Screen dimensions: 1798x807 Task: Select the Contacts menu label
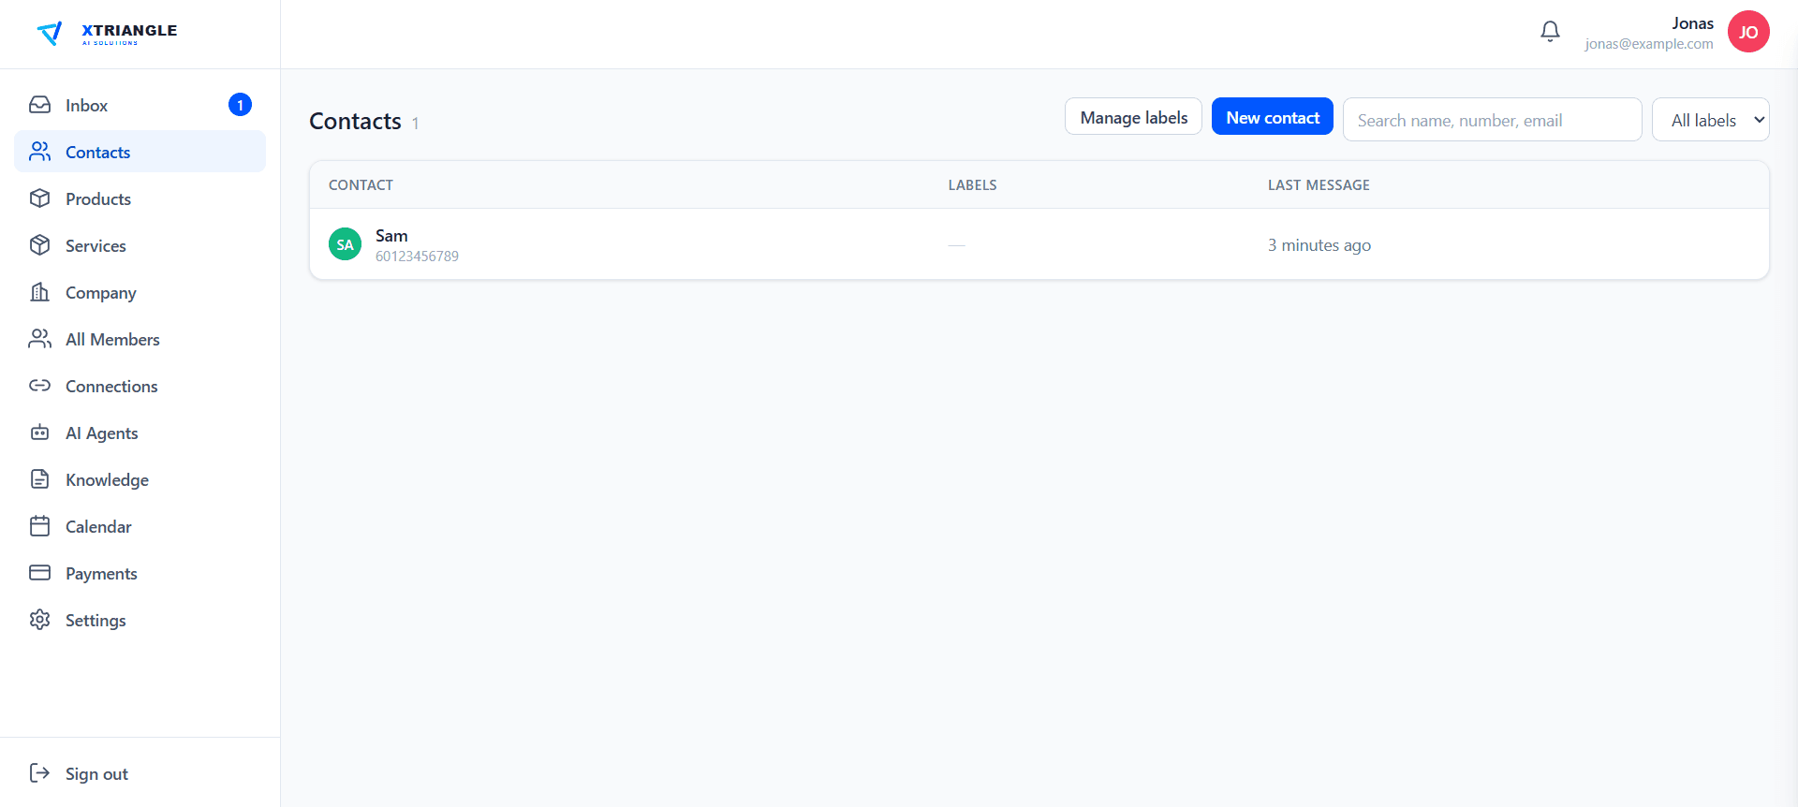(x=97, y=153)
